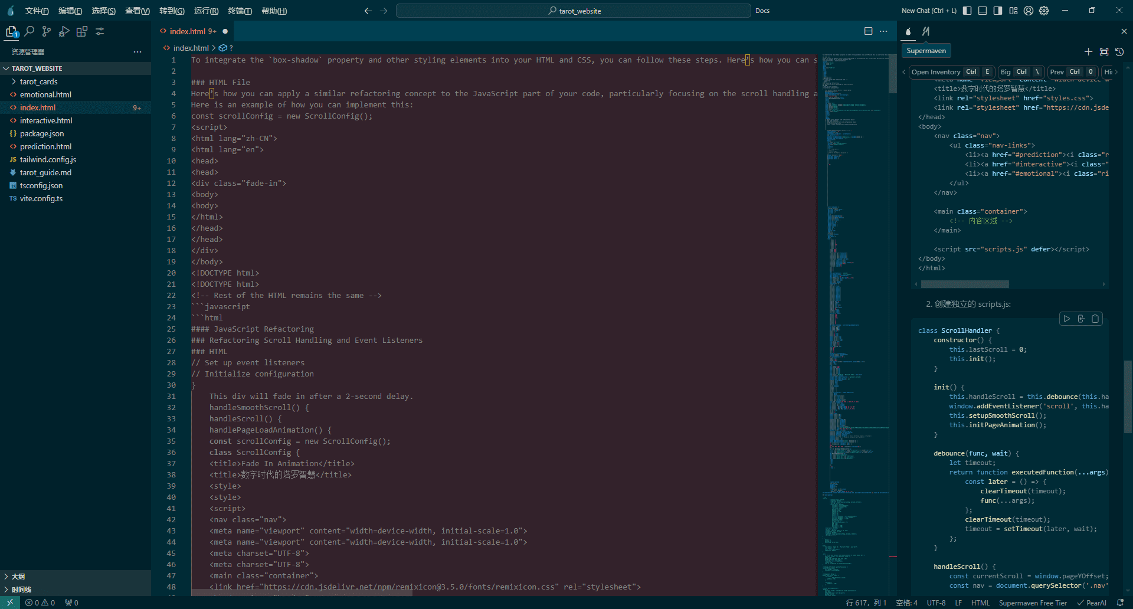Expand the tarot_cards folder
1133x609 pixels.
click(76, 81)
